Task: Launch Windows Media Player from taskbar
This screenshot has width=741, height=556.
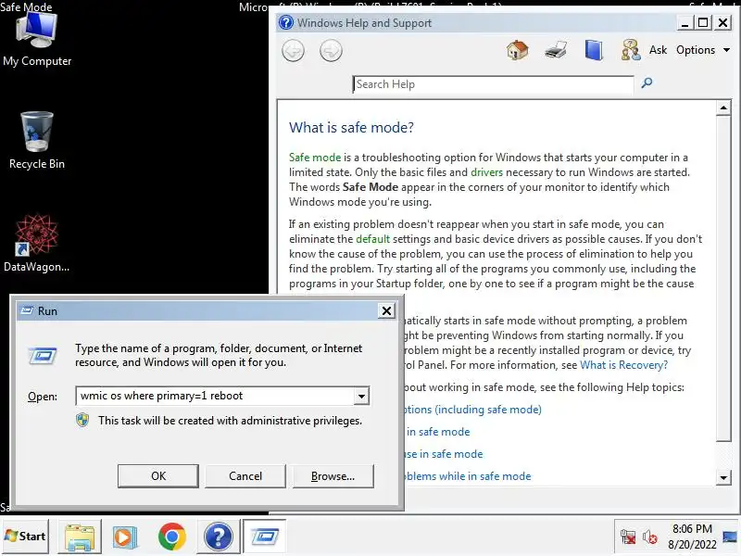Action: [125, 537]
